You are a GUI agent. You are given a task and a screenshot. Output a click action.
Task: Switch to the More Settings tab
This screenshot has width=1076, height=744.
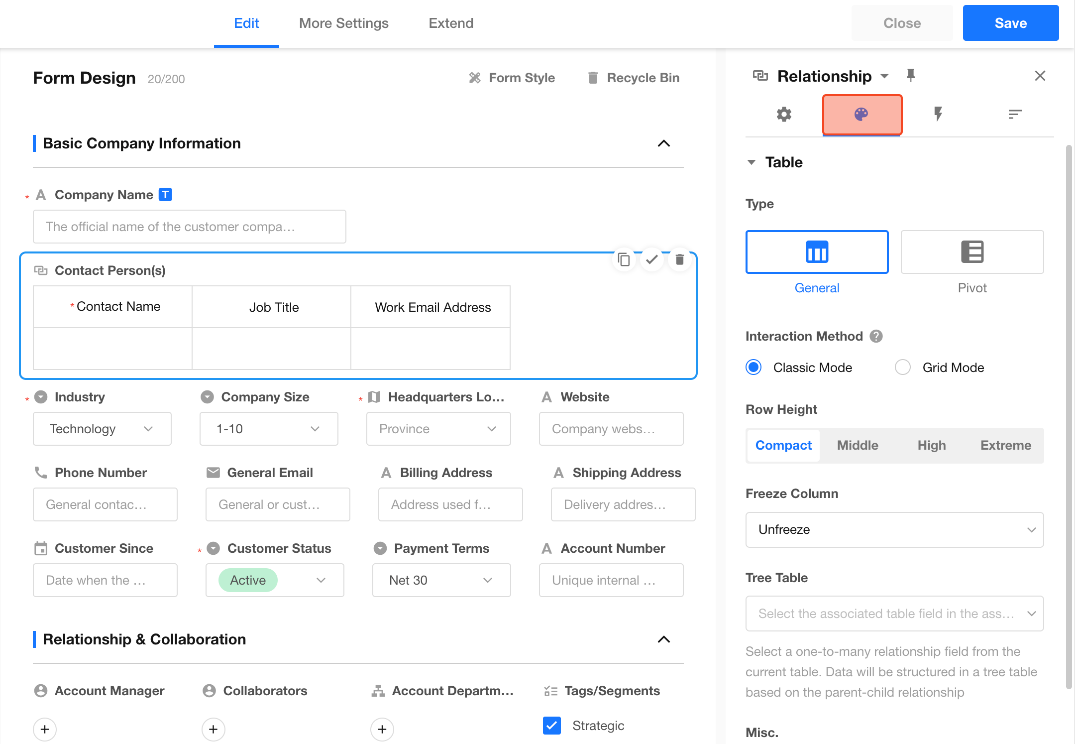[343, 23]
